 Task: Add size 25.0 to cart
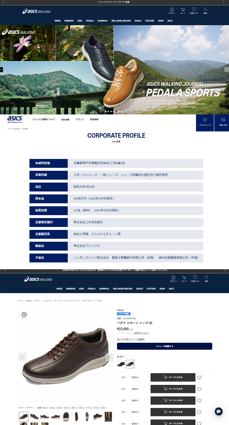coord(173,400)
